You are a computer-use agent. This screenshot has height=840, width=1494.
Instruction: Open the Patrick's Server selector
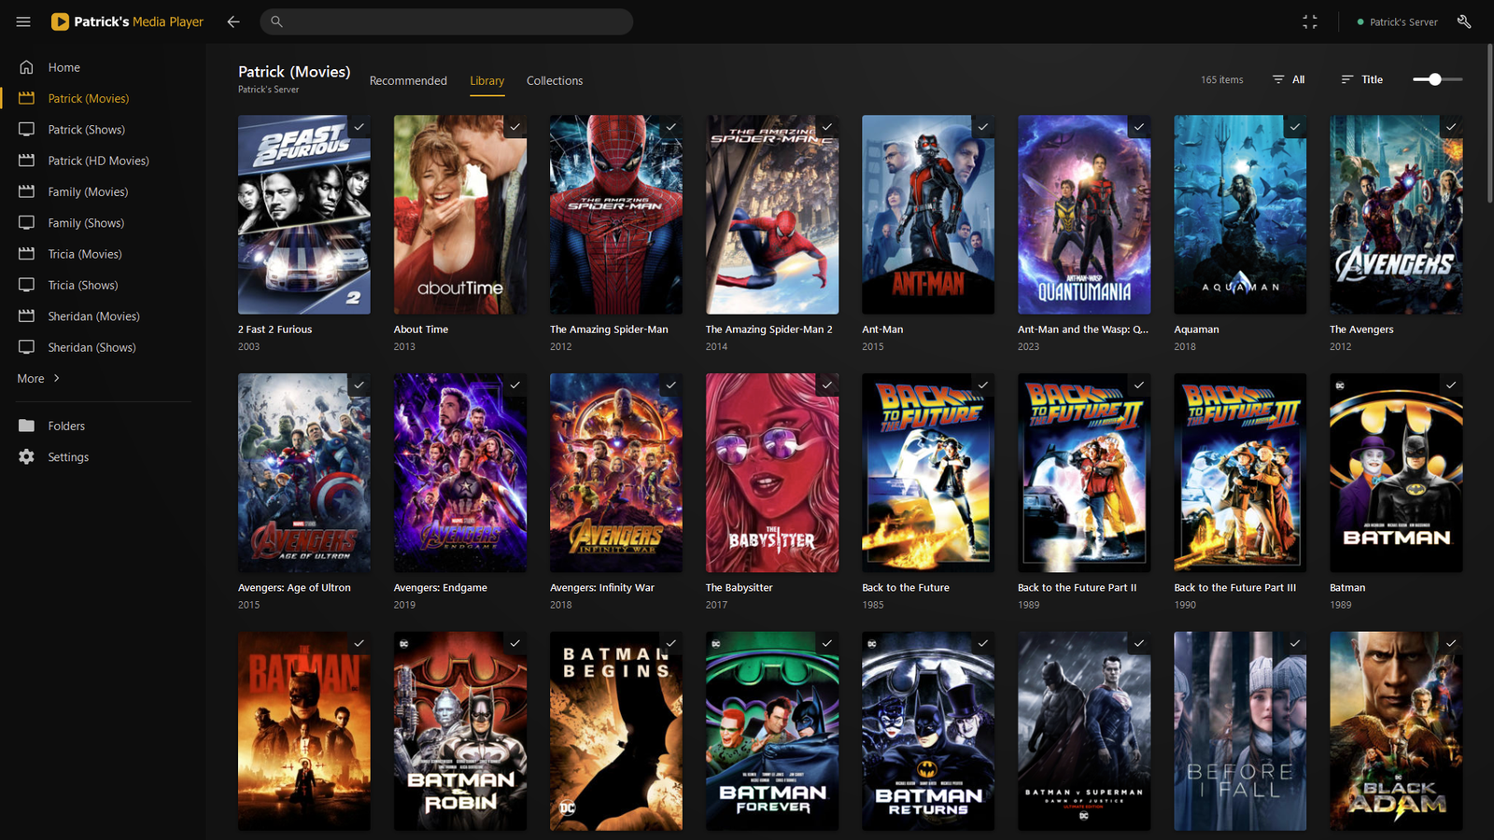pos(1397,21)
